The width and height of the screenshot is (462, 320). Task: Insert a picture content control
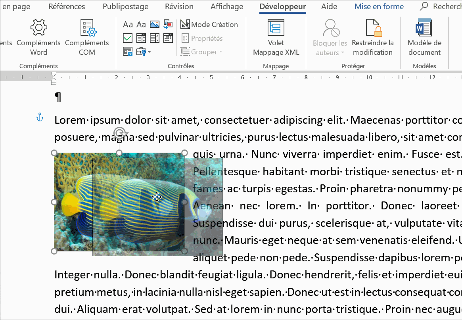click(155, 25)
